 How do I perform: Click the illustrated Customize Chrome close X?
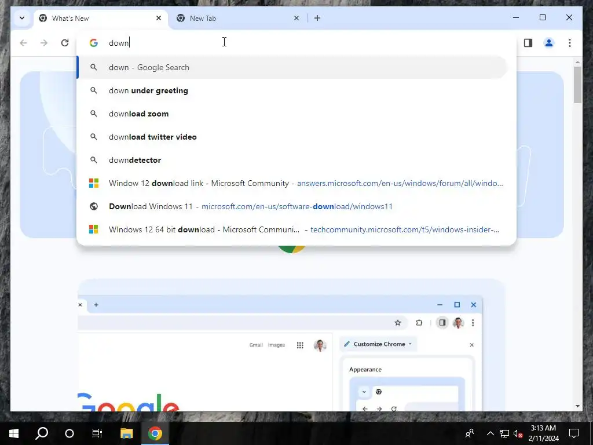[471, 345]
